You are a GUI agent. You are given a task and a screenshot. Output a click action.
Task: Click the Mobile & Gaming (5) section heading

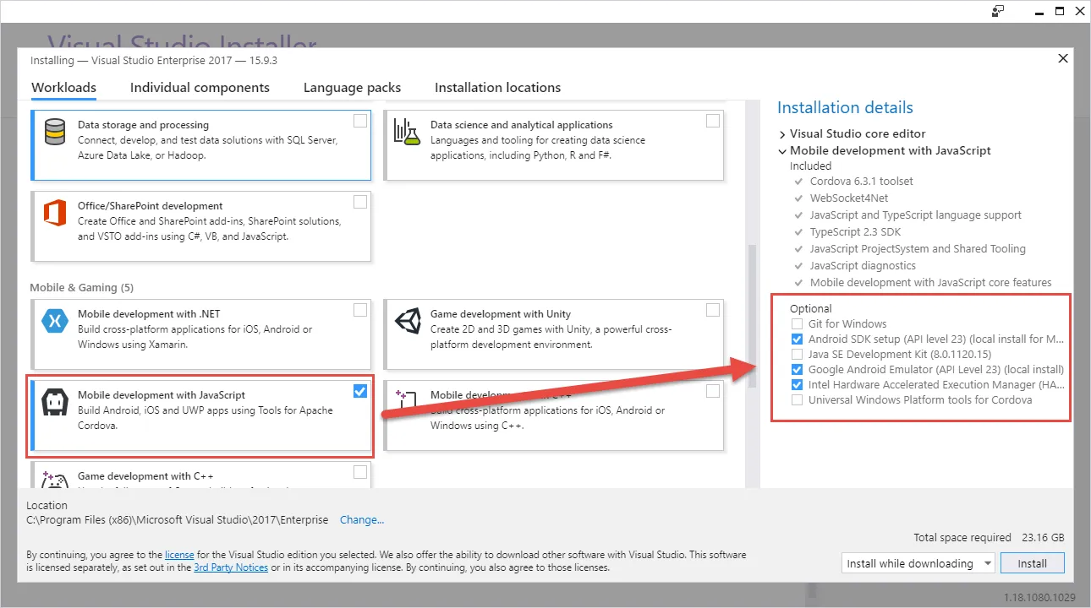click(82, 288)
